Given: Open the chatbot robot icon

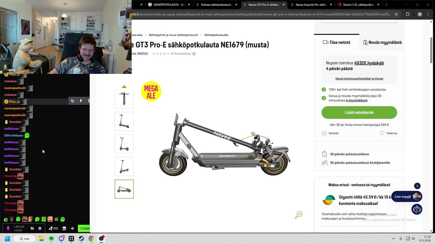Looking at the screenshot, I should 417,209.
